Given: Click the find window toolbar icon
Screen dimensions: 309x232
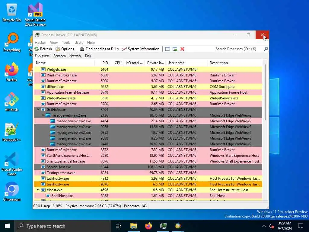Looking at the screenshot, I should click(x=167, y=49).
